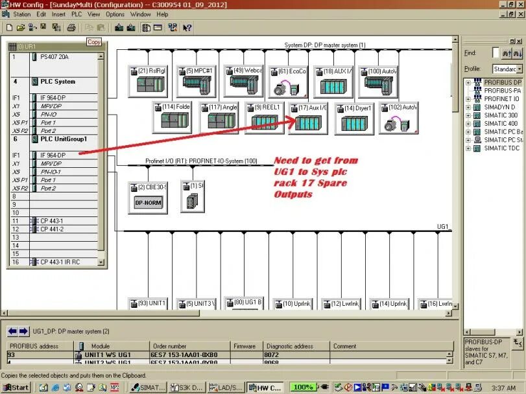Select the PLC System row in rack
The height and width of the screenshot is (394, 526).
click(x=54, y=86)
